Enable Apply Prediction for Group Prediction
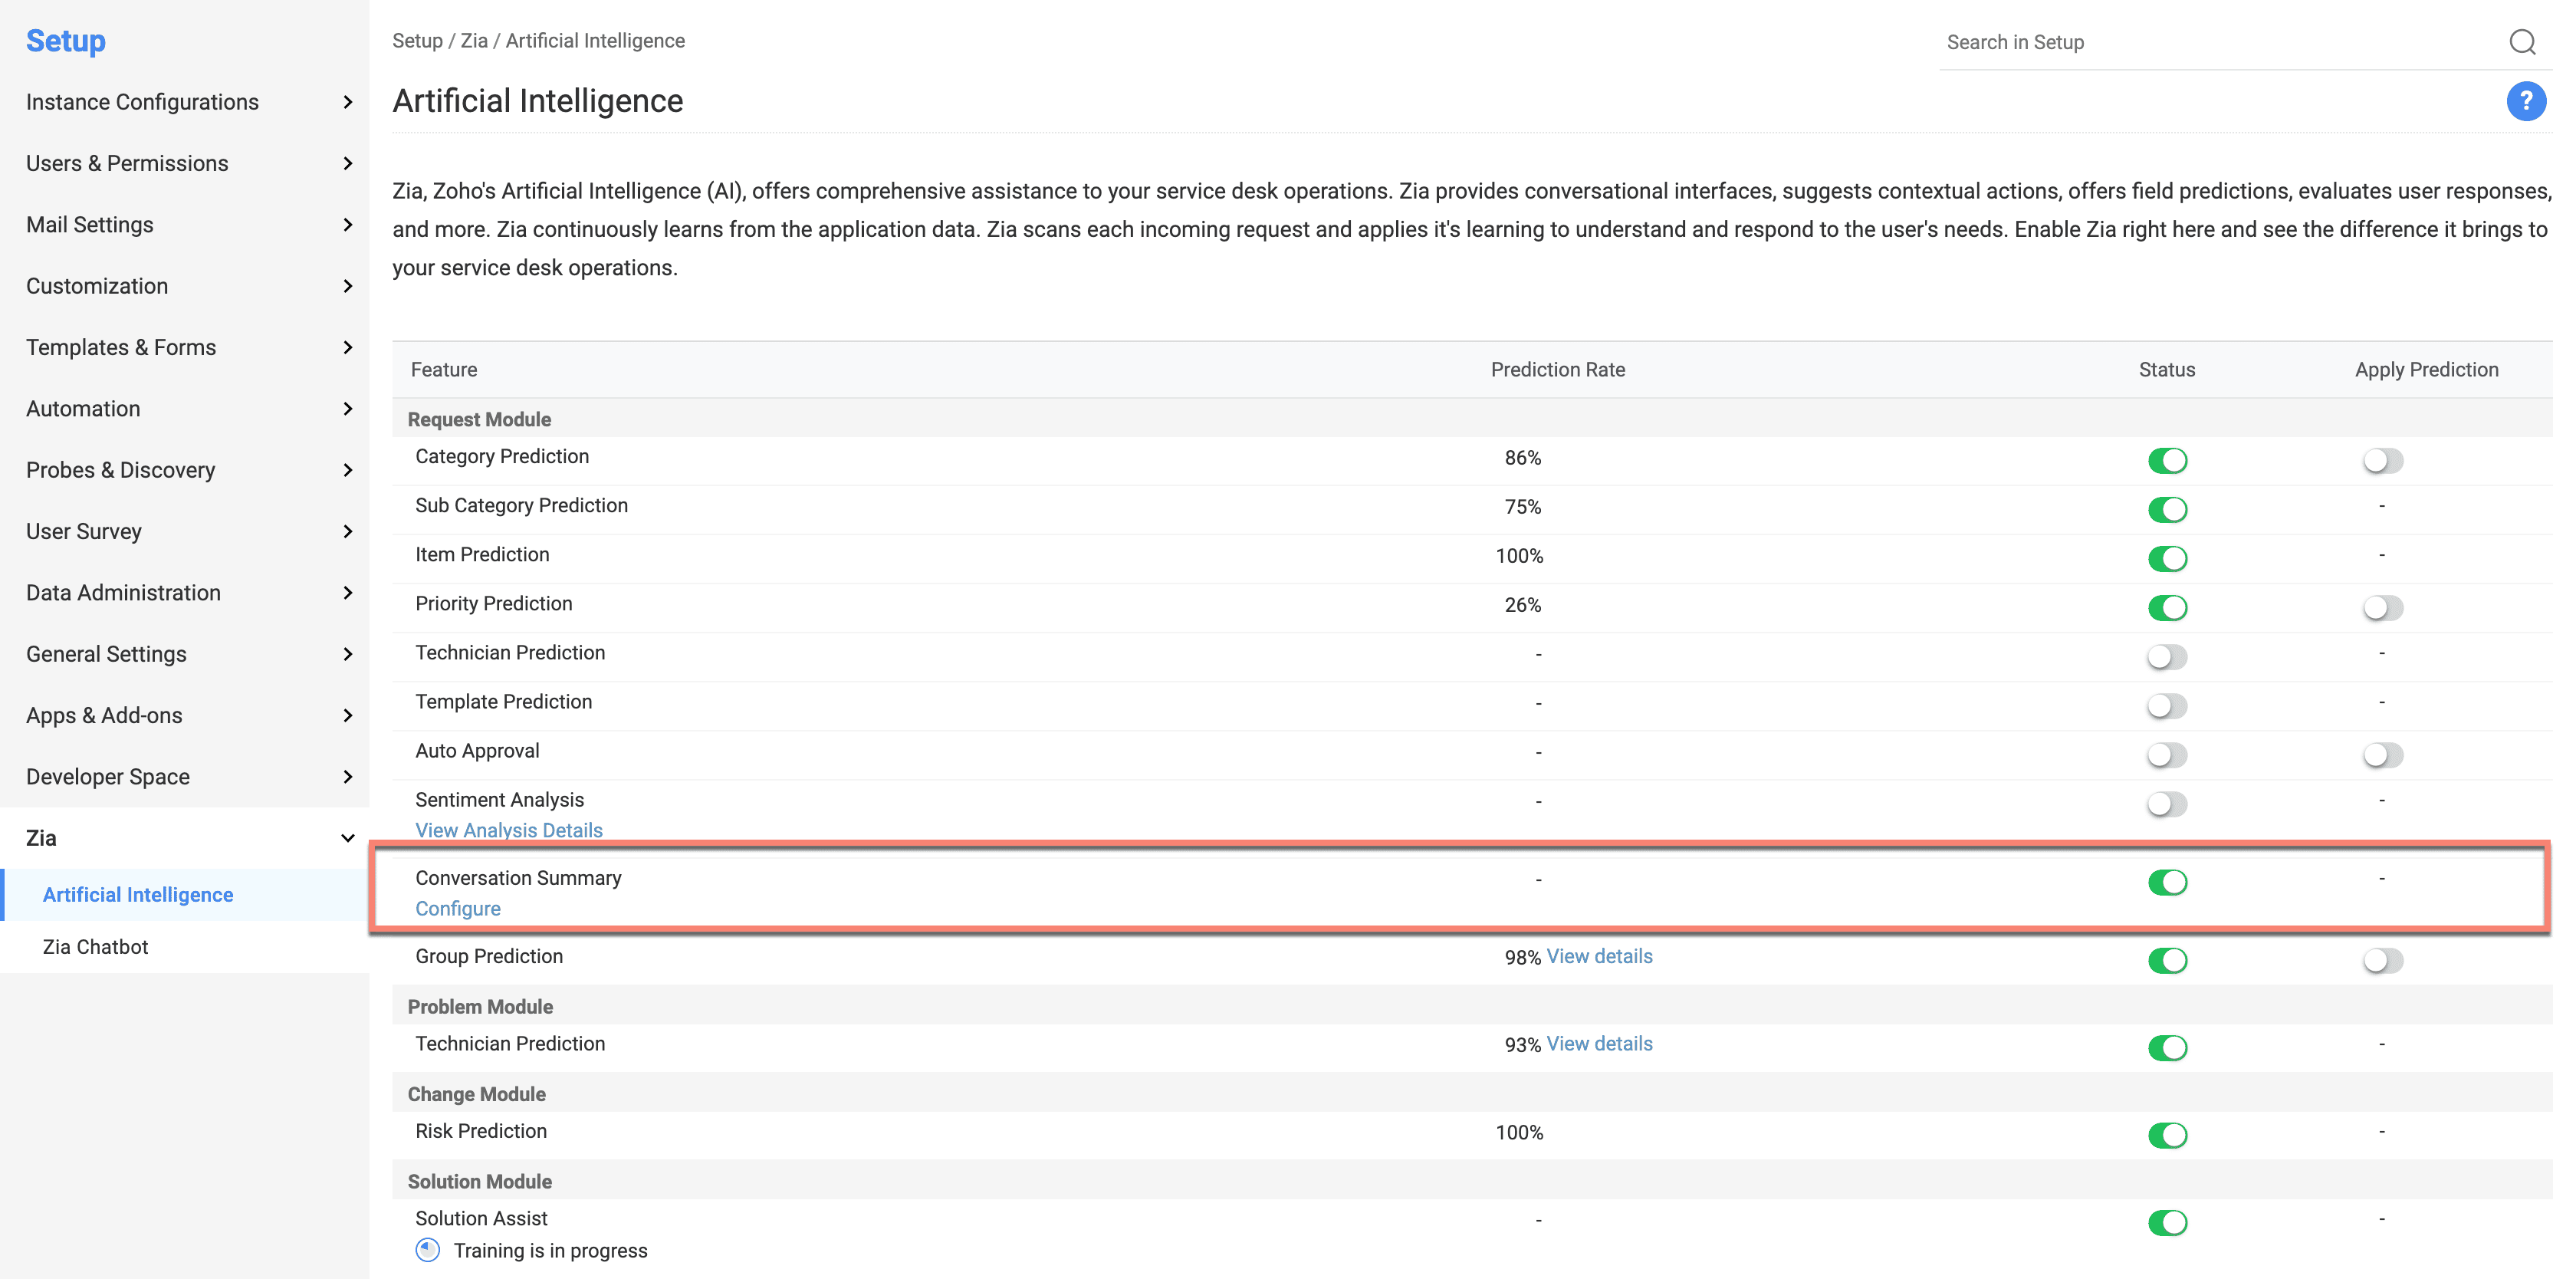The width and height of the screenshot is (2576, 1279). click(2383, 960)
